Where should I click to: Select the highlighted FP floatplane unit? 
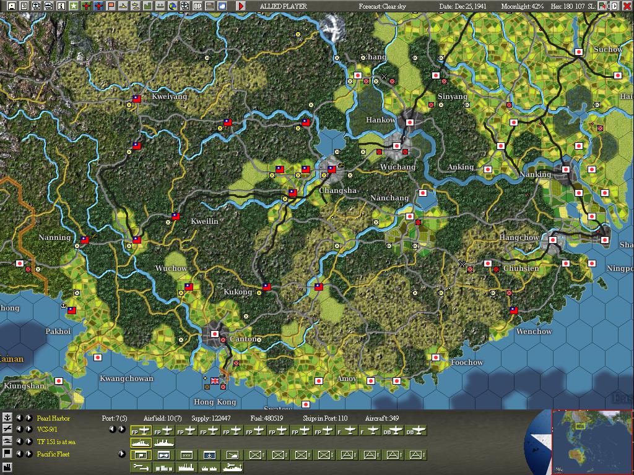coord(141,430)
